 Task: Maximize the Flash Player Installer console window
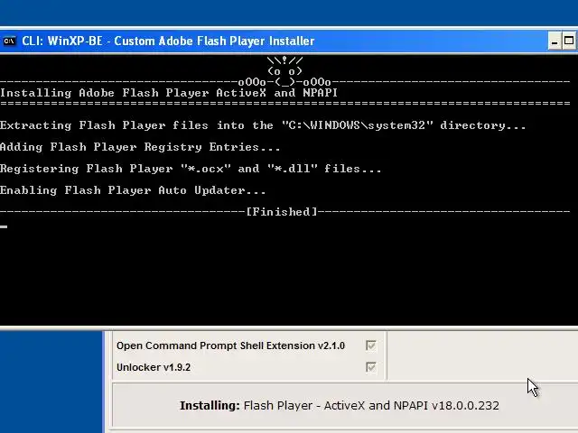569,41
